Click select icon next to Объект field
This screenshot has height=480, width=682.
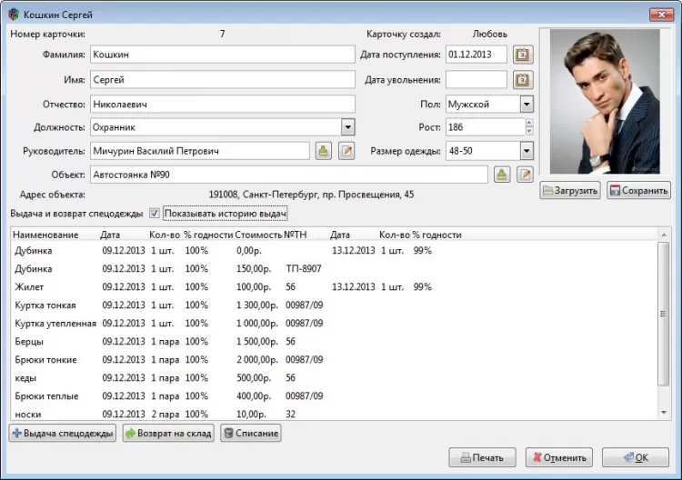[x=502, y=175]
